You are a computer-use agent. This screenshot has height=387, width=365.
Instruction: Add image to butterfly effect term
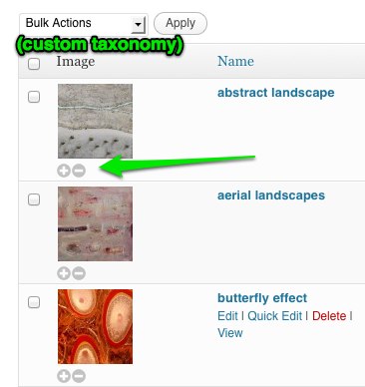(64, 376)
